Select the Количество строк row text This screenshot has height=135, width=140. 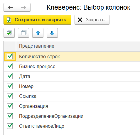[39, 57]
